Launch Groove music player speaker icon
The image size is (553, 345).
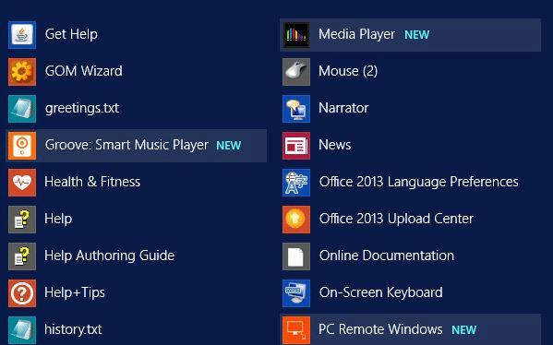pyautogui.click(x=22, y=146)
